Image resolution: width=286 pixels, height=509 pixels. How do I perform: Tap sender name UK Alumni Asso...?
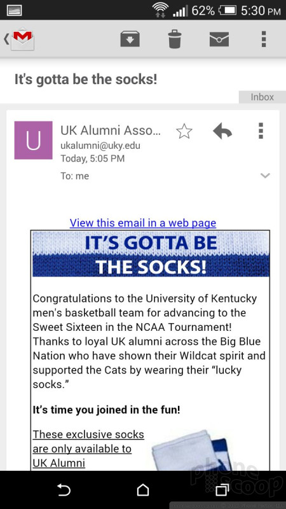point(110,130)
